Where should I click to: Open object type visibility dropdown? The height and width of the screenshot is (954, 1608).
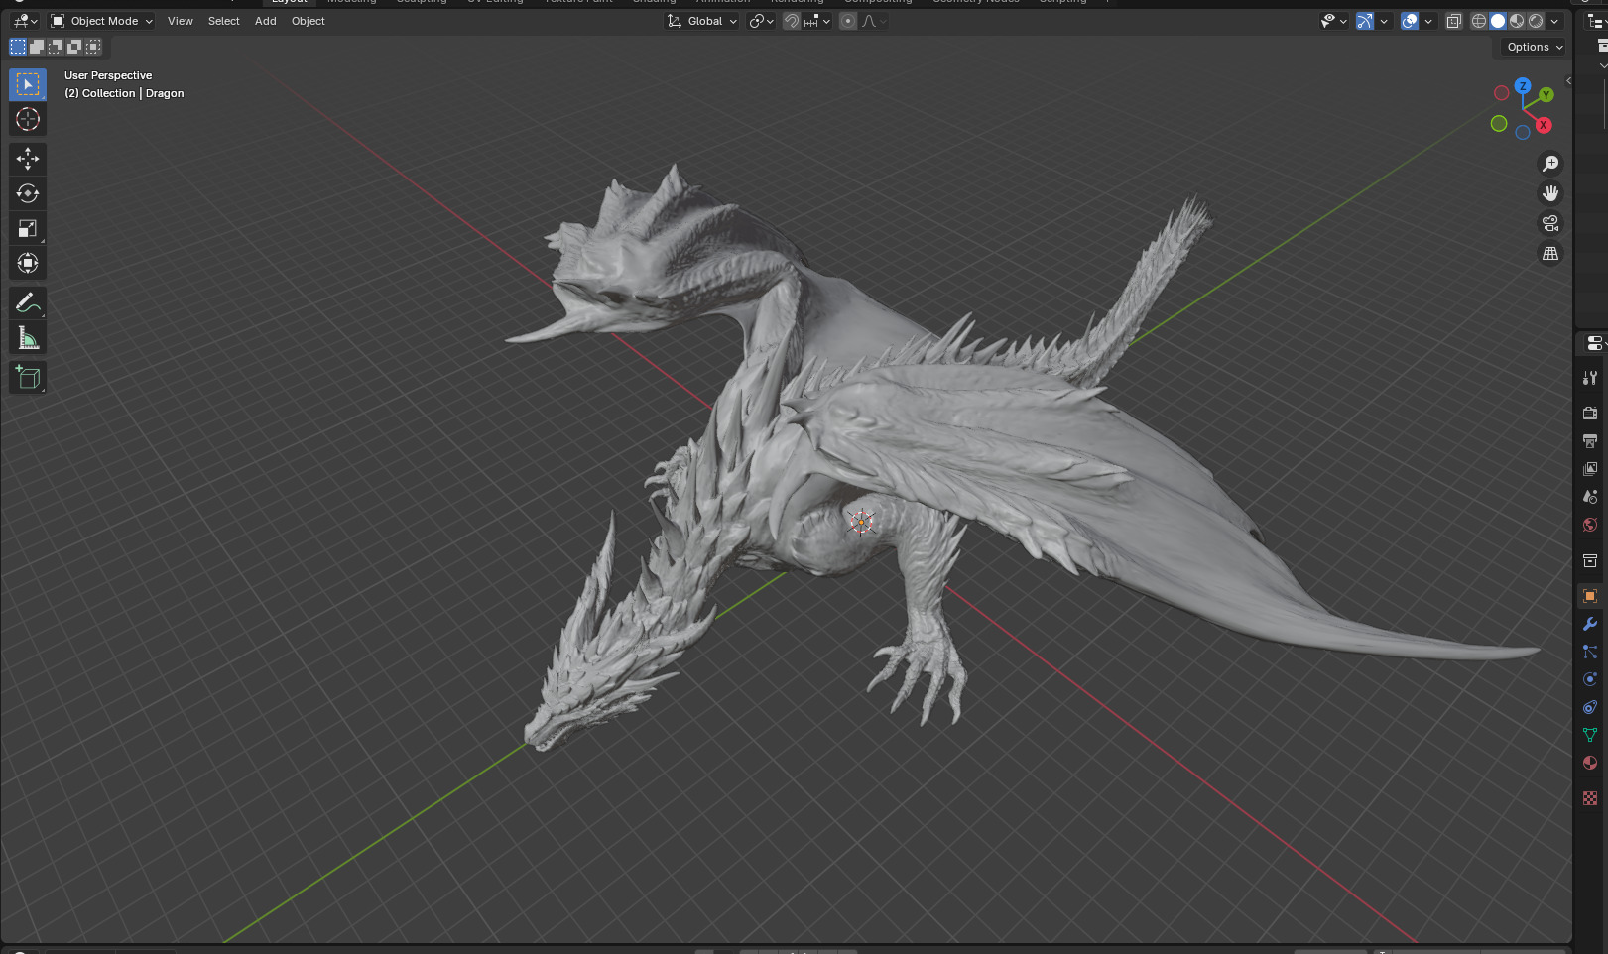tap(1334, 21)
